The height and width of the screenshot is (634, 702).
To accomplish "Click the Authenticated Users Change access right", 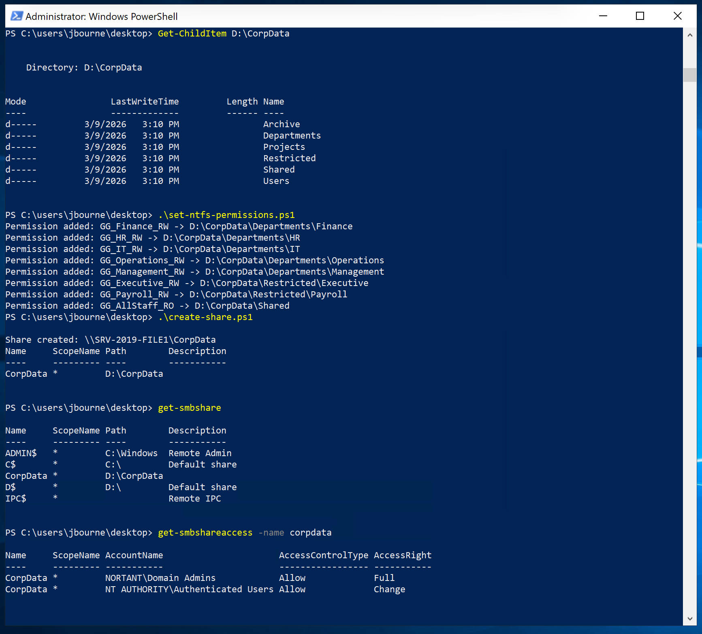I will [389, 589].
